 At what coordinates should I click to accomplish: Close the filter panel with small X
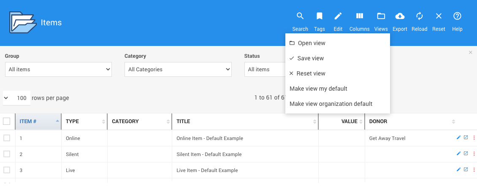click(x=470, y=52)
